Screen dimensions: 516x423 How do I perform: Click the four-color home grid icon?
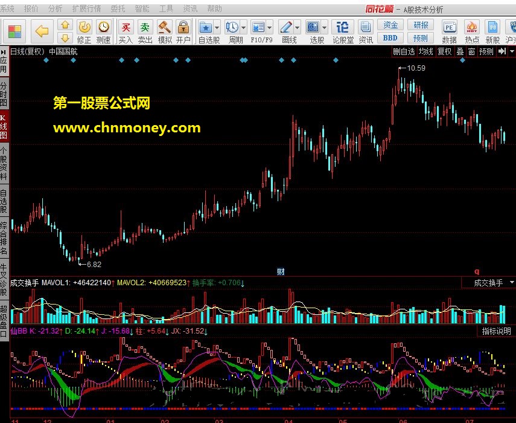(x=15, y=31)
